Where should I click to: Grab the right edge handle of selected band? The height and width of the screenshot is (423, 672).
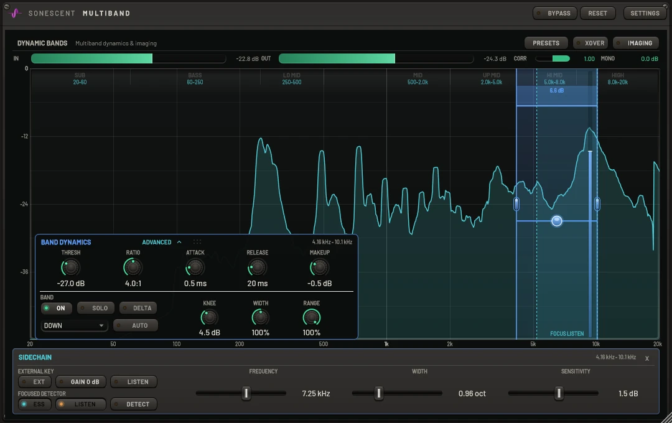(x=597, y=203)
